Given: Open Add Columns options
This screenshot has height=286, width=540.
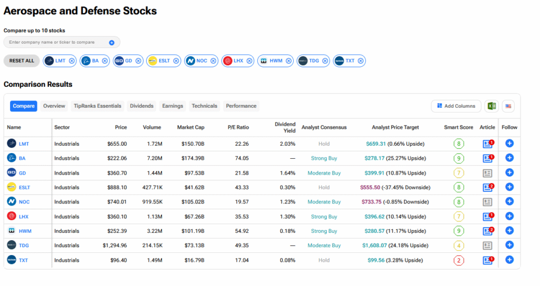Looking at the screenshot, I should click(456, 106).
